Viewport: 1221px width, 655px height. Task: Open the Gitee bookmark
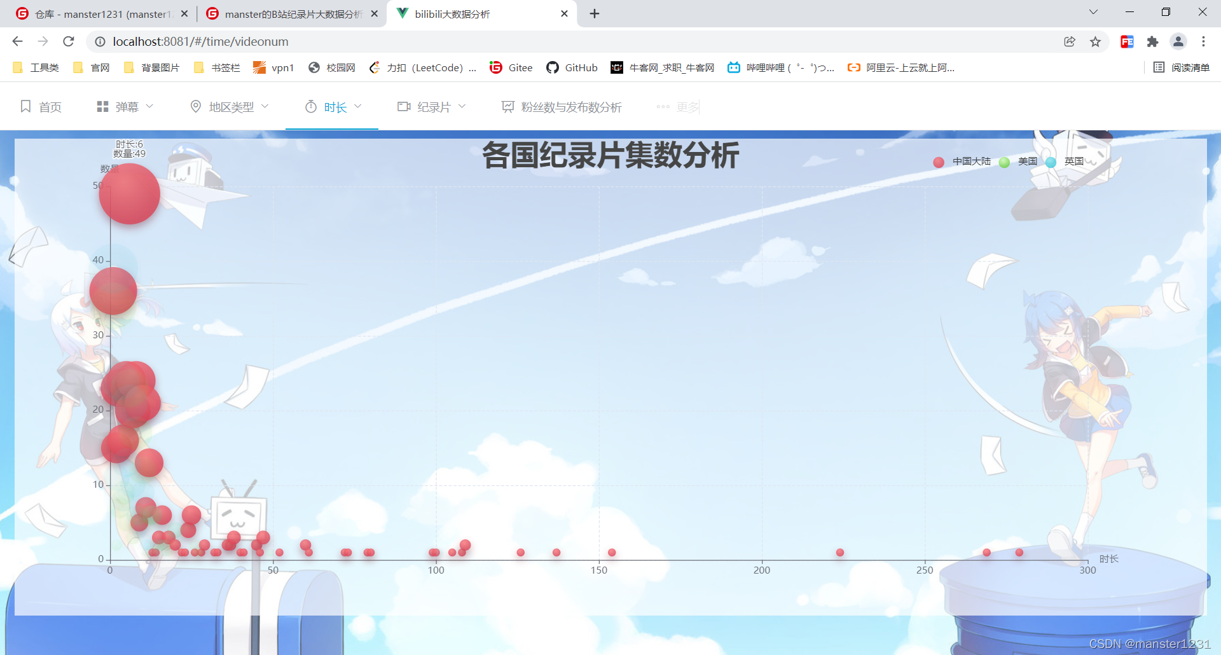[511, 67]
